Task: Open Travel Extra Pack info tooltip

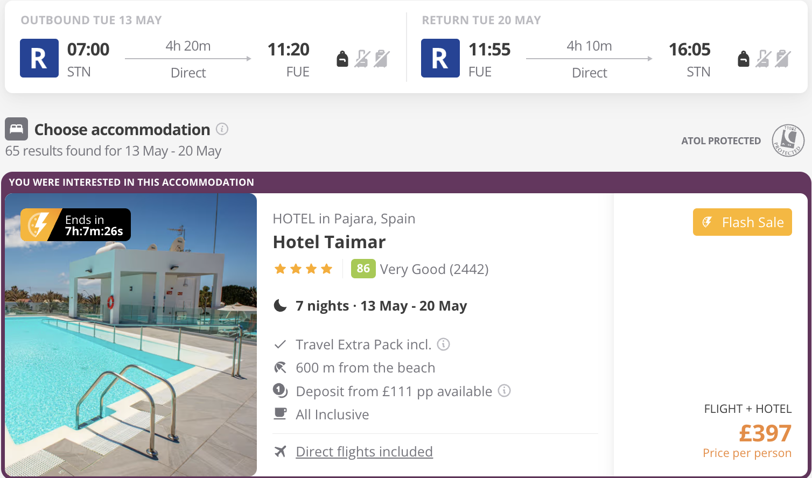Action: tap(443, 344)
